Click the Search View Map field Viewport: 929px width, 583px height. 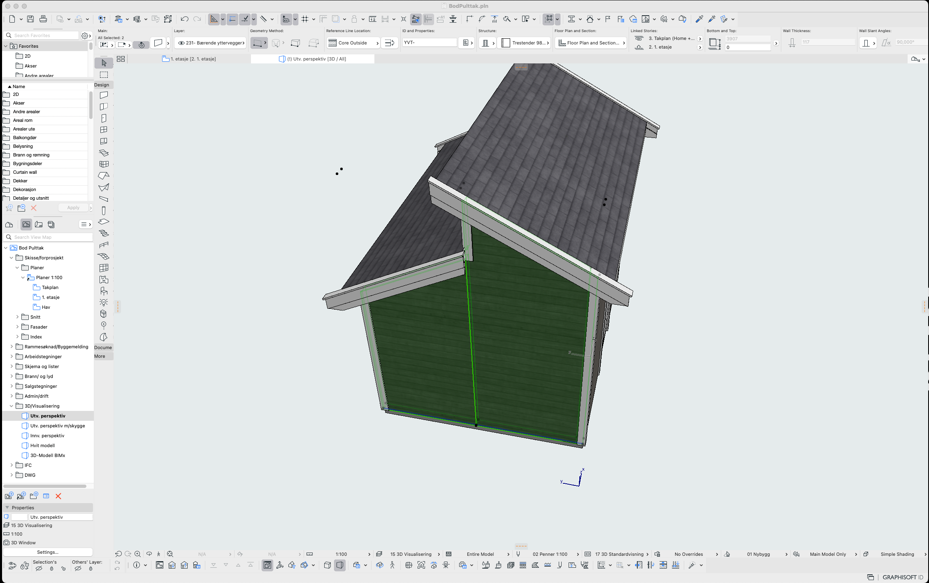tap(49, 237)
